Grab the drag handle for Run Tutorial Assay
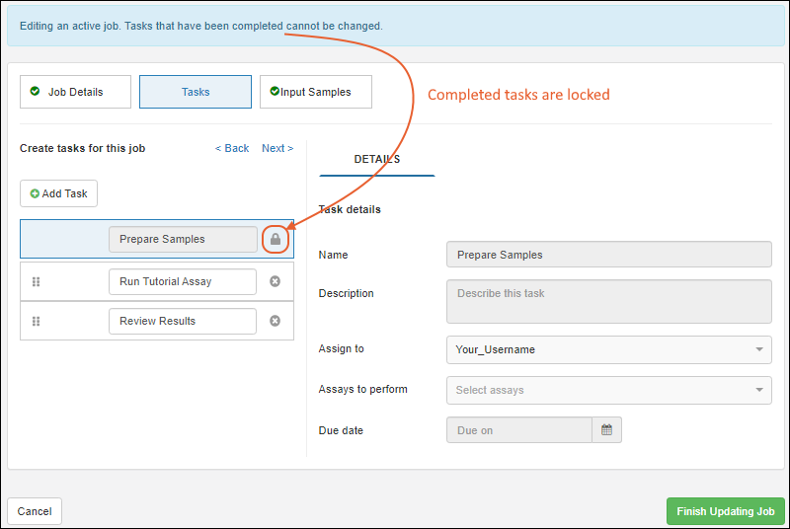790x529 pixels. (37, 281)
